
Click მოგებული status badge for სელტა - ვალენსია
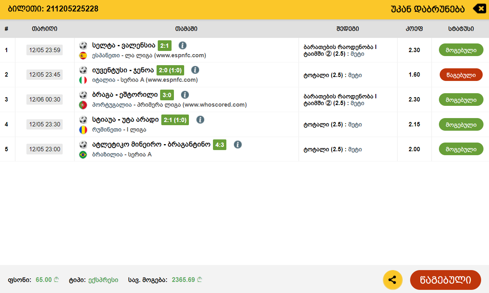pos(461,50)
